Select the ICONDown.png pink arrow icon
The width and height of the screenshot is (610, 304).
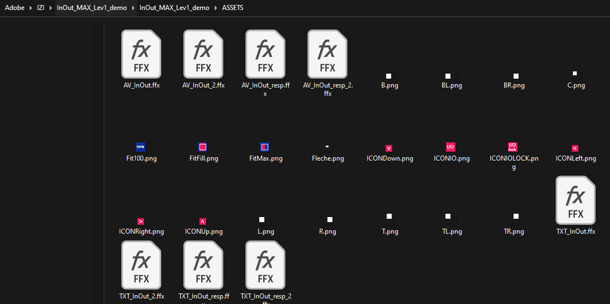tap(388, 148)
